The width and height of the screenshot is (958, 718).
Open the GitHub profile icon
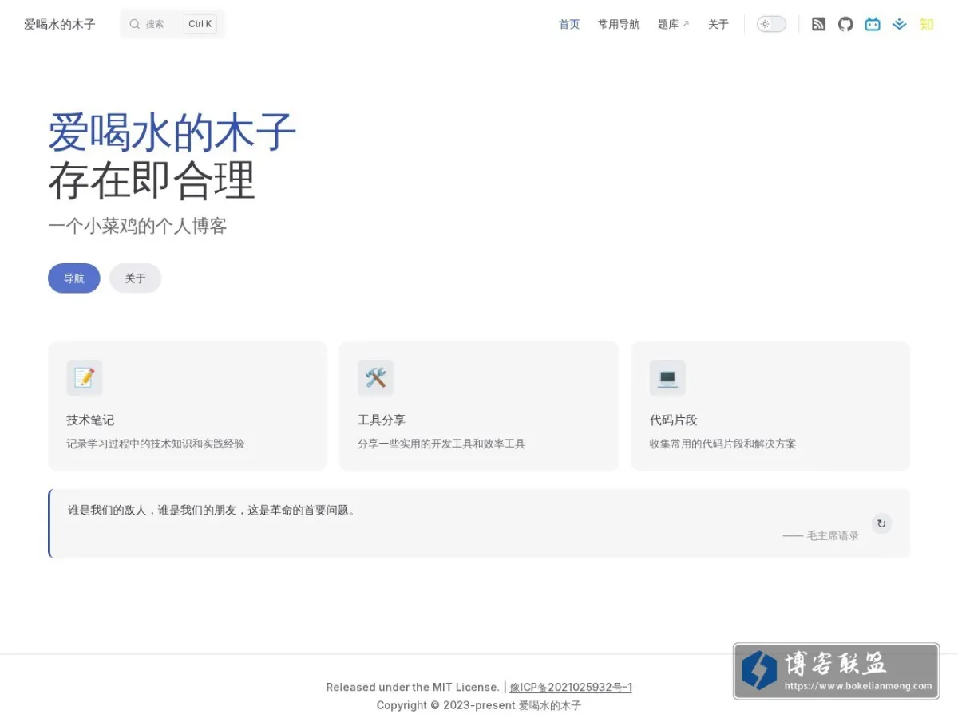pos(845,24)
